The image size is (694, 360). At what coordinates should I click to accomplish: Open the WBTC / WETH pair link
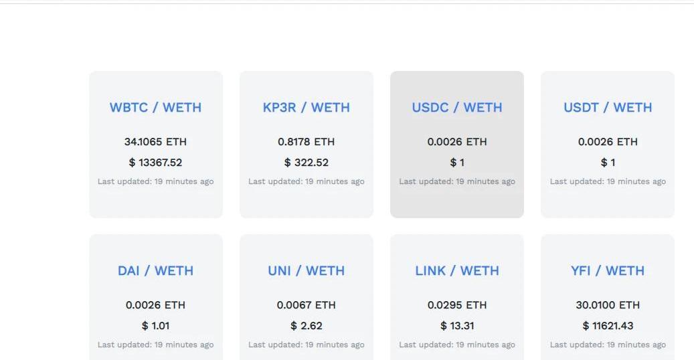pos(155,107)
